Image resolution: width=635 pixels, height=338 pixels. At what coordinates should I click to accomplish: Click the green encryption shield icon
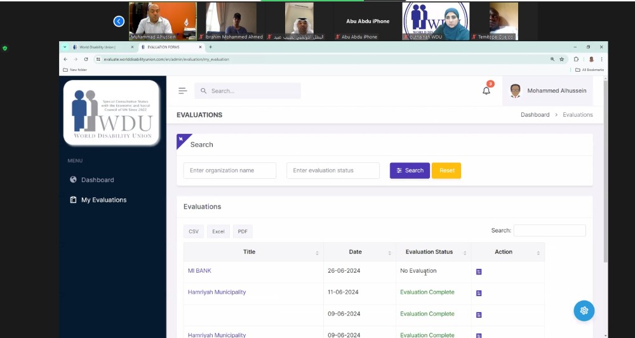click(5, 49)
